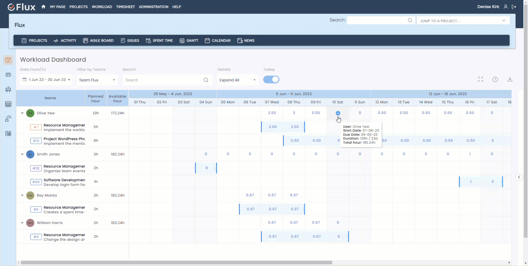The width and height of the screenshot is (528, 266).
Task: Click the clock history icon
Action: [x=495, y=79]
